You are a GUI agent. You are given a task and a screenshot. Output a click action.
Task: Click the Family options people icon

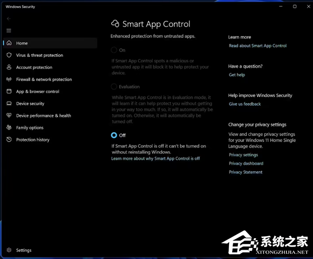9,127
